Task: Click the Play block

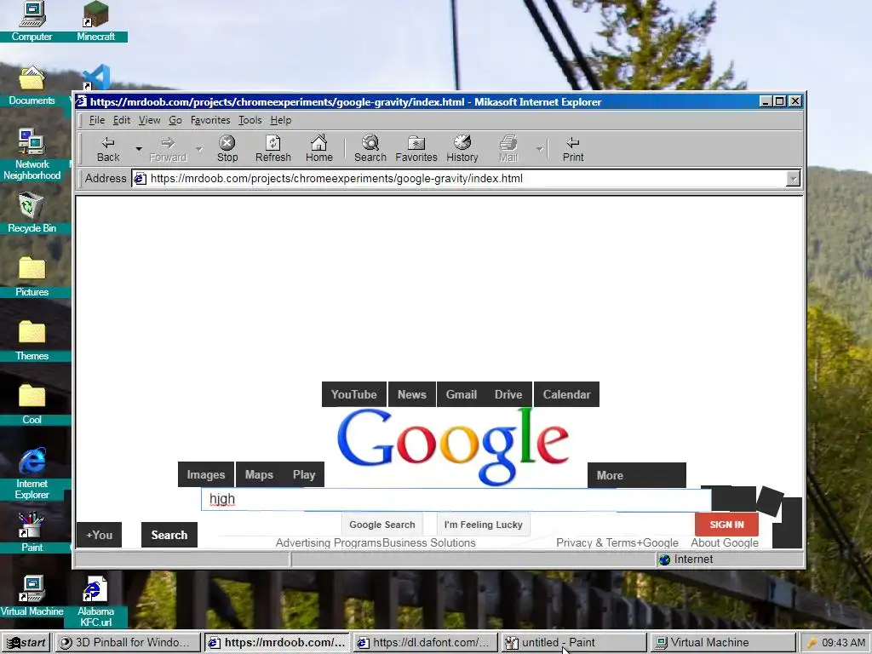Action: pos(304,474)
